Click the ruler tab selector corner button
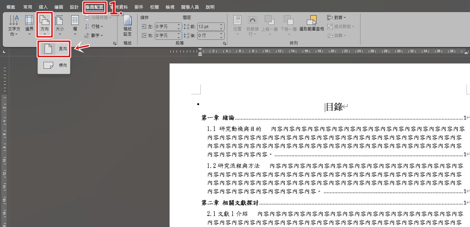The width and height of the screenshot is (470, 227). [x=4, y=52]
